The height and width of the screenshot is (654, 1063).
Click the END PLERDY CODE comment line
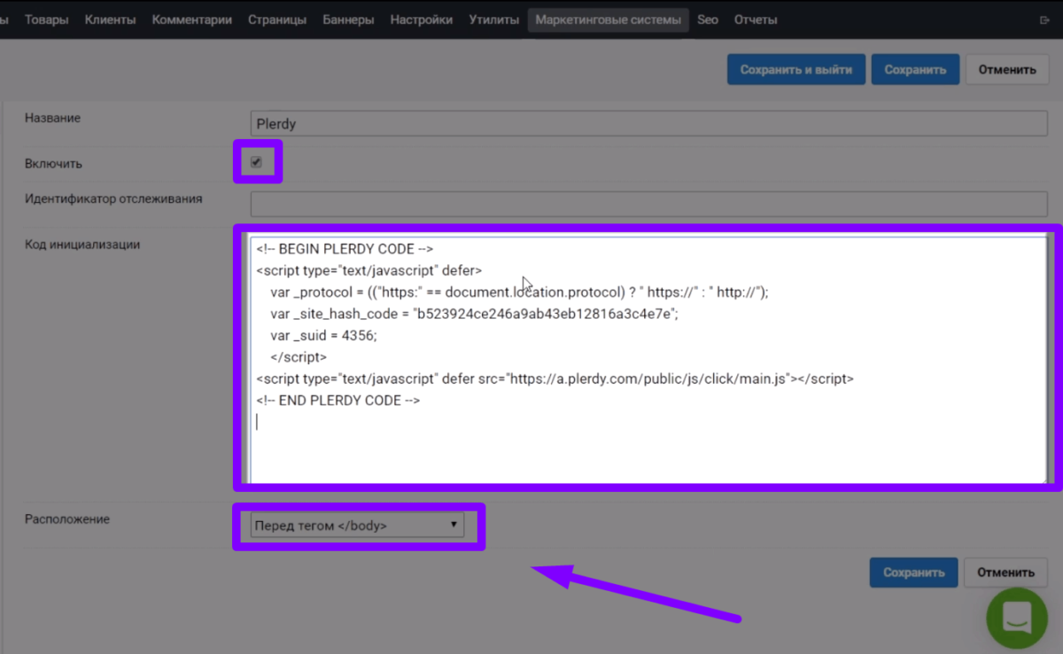point(338,400)
